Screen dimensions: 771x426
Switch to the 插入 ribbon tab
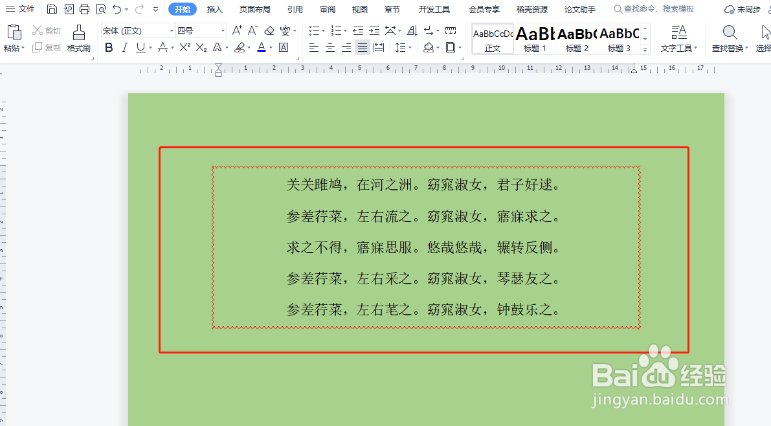(214, 9)
